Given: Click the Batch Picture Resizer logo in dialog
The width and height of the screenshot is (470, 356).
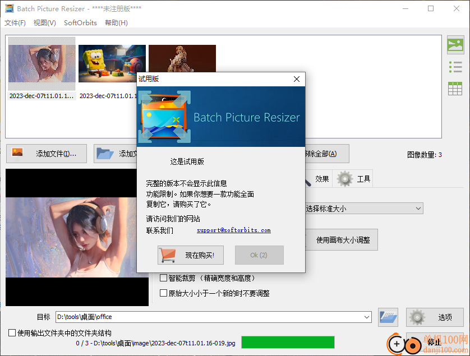Looking at the screenshot, I should pyautogui.click(x=164, y=117).
